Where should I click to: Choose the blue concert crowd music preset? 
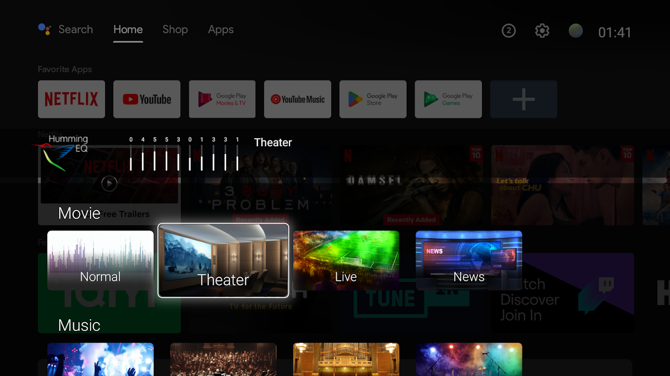(100, 360)
